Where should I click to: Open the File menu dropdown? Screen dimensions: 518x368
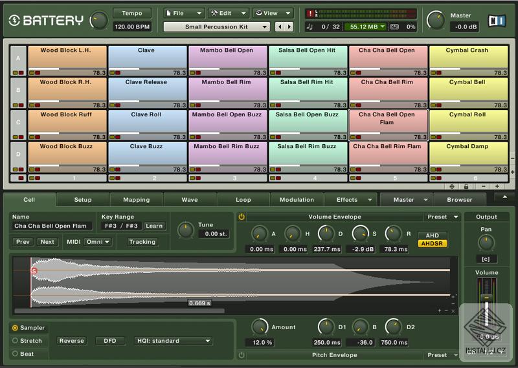click(x=184, y=13)
